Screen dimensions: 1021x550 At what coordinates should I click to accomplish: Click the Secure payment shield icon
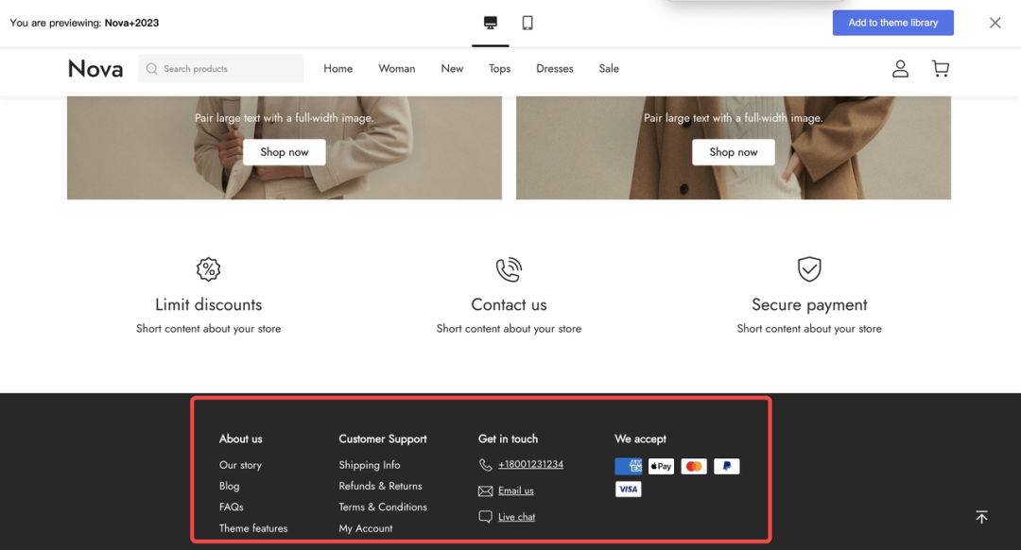coord(809,269)
